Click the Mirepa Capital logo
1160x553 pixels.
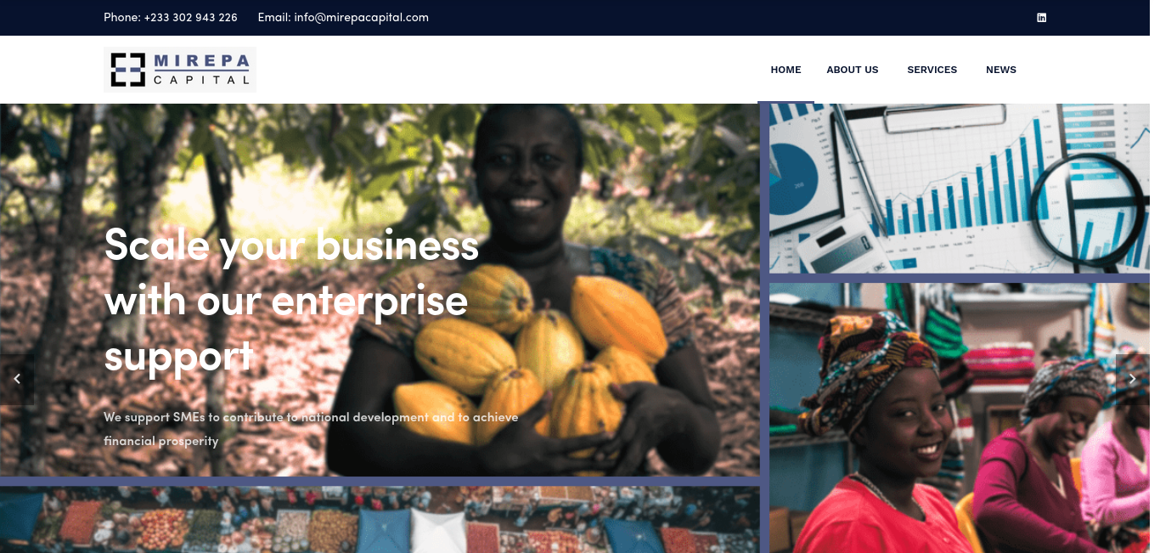click(180, 70)
